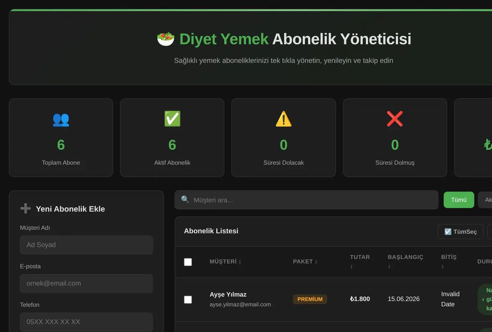Sort the table by MÜŞTERİ column
This screenshot has width=492, height=332.
coord(225,262)
